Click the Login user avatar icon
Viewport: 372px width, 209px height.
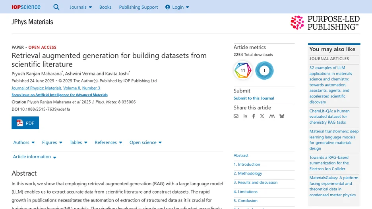167,7
